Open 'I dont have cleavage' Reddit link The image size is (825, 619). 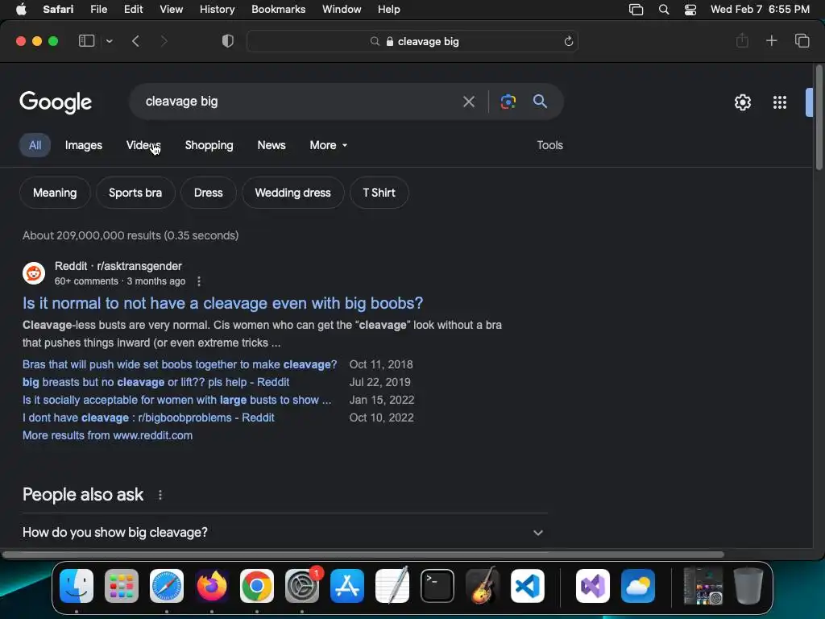[x=148, y=418]
